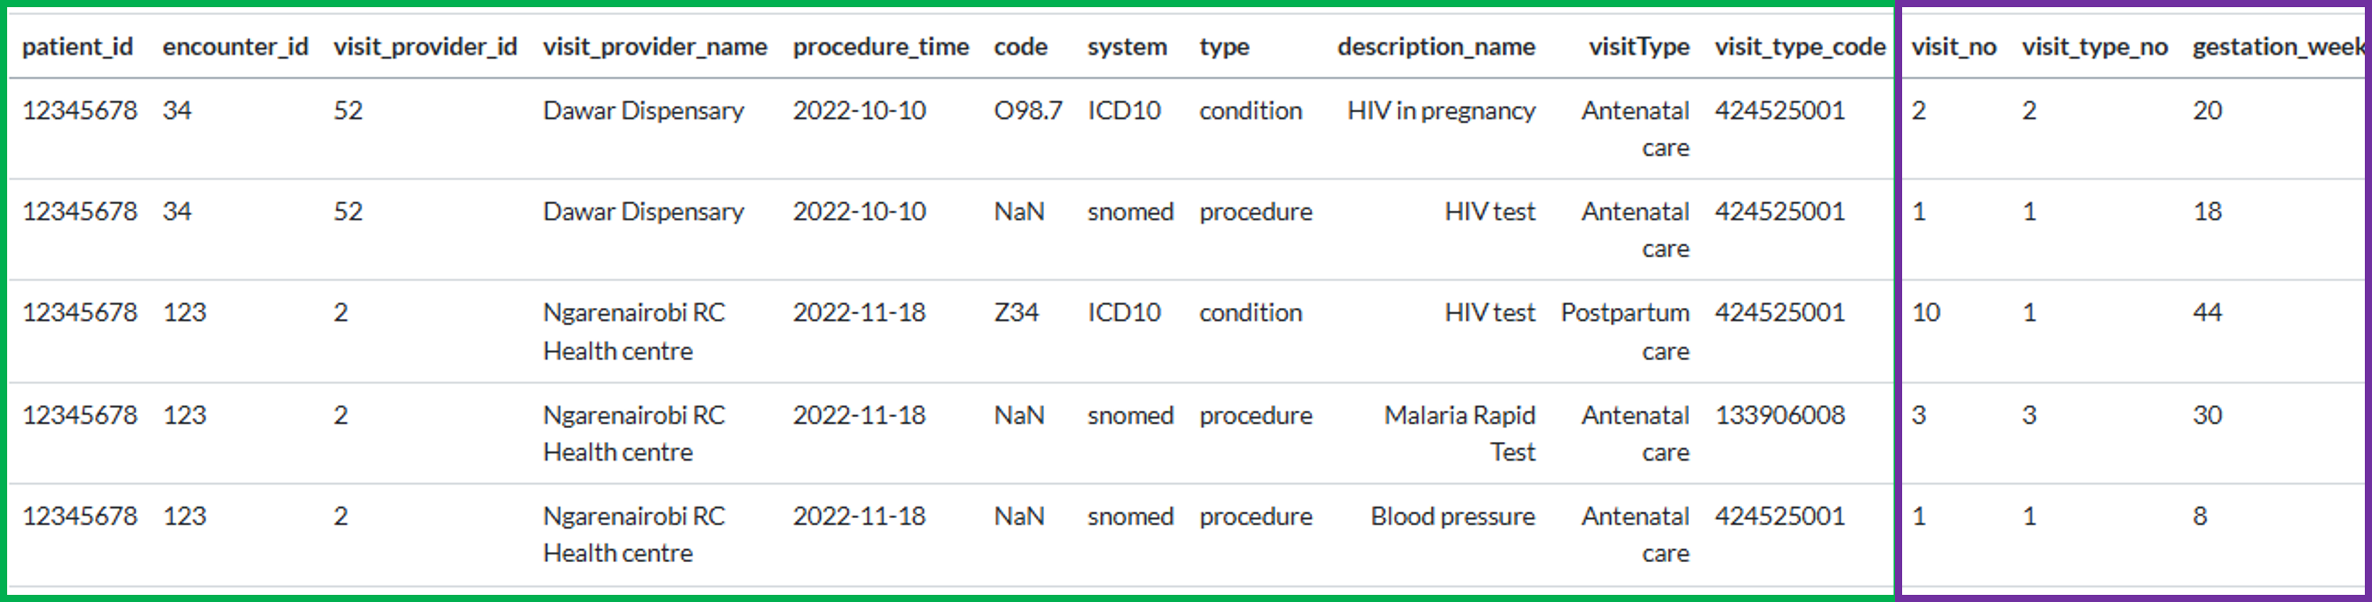Click the Malaria Rapid Test cell
2372x602 pixels.
pyautogui.click(x=1459, y=433)
